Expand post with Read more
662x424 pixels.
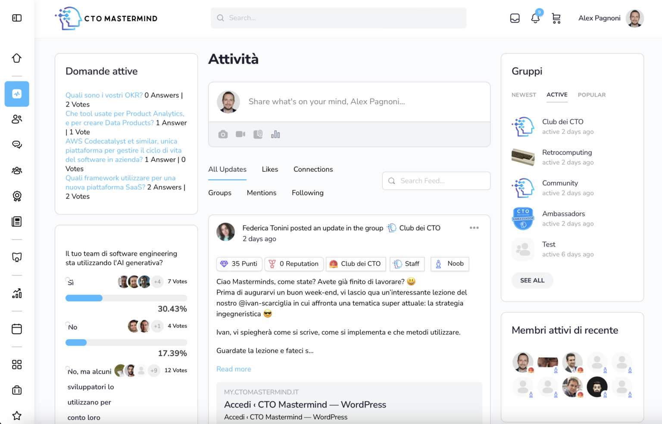click(x=234, y=369)
